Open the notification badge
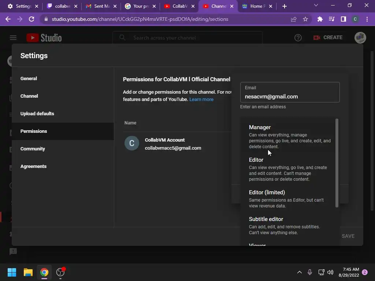The width and height of the screenshot is (375, 281). point(365,272)
